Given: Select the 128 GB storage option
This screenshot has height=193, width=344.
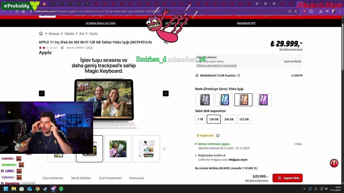Looking at the screenshot, I should click(214, 119).
